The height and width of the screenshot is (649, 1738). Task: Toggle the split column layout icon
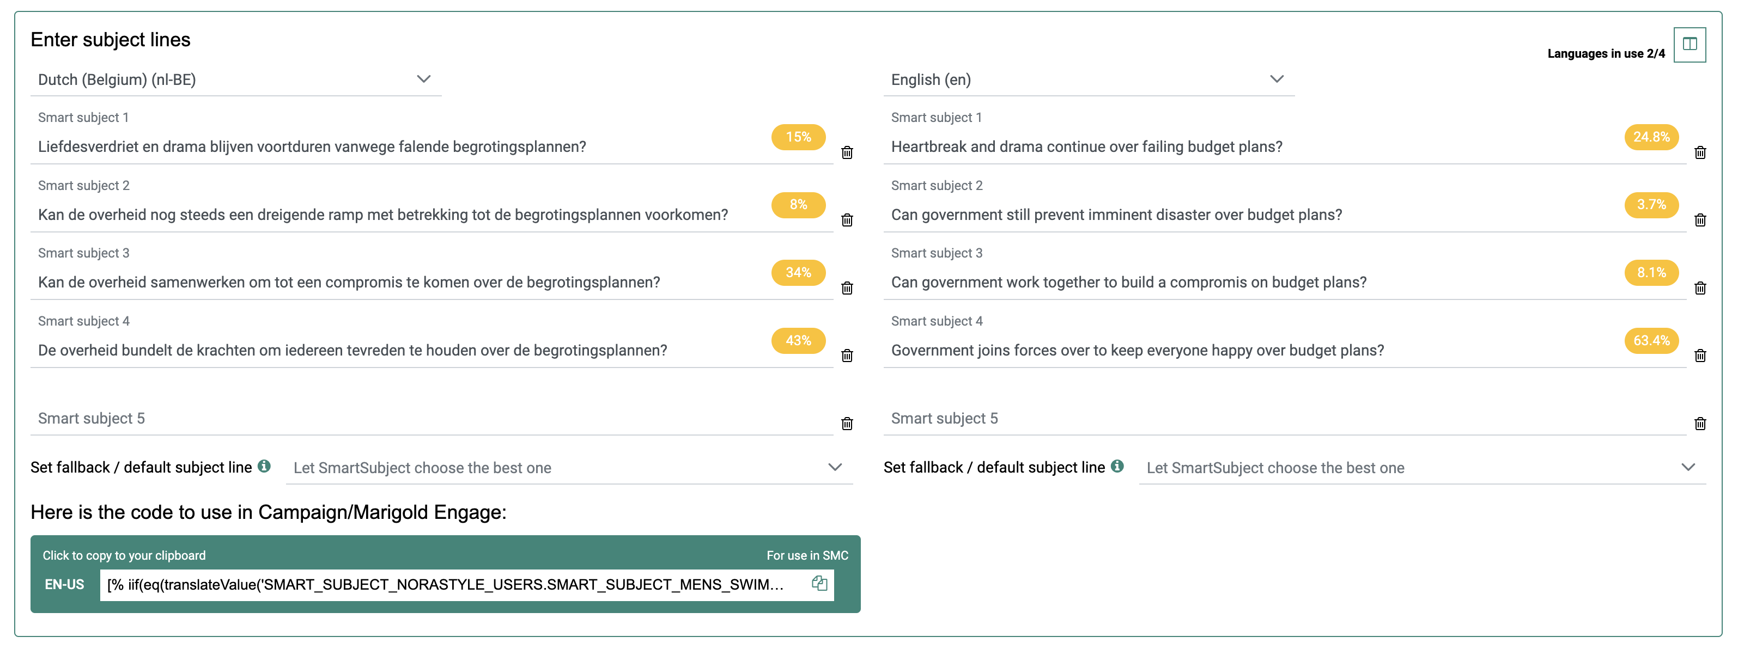[1689, 45]
